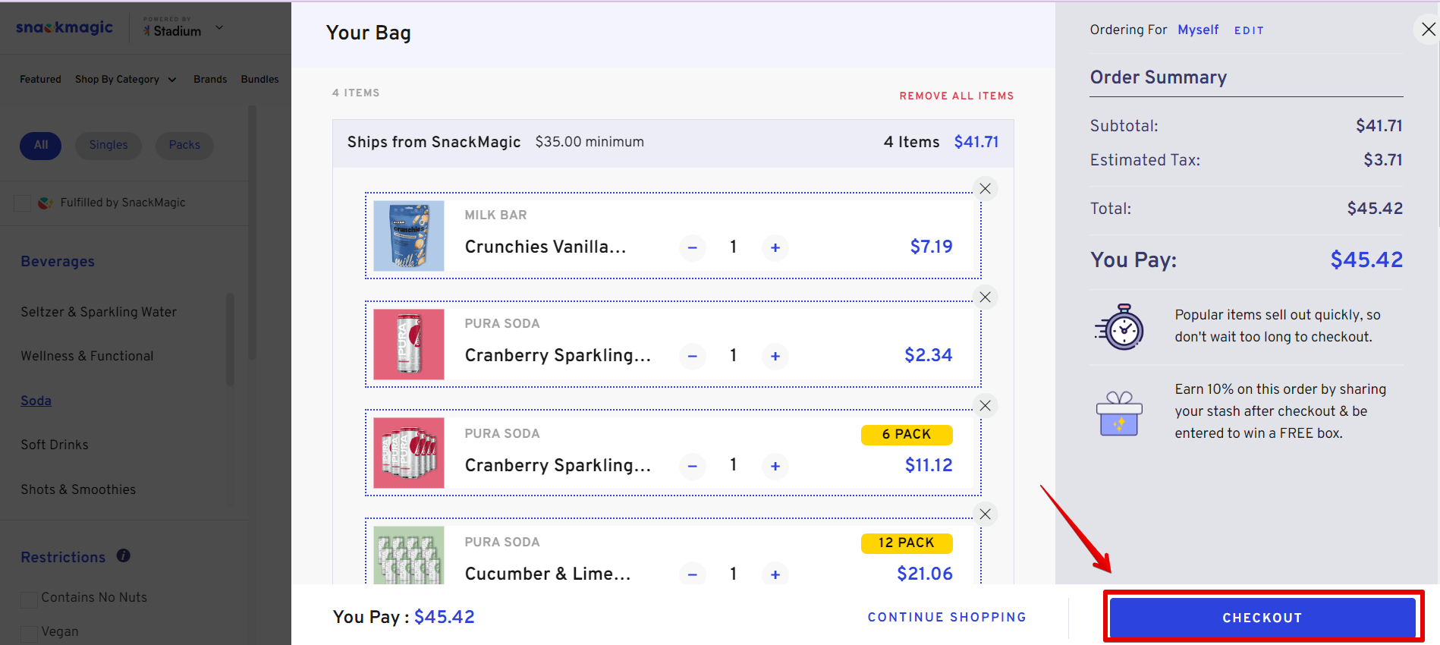
Task: Click the category list scrollbar in sidebar
Action: point(230,339)
